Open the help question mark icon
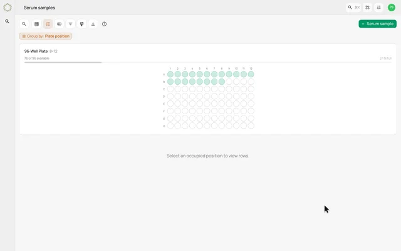Screen dimensions: 401x251 coord(105,24)
